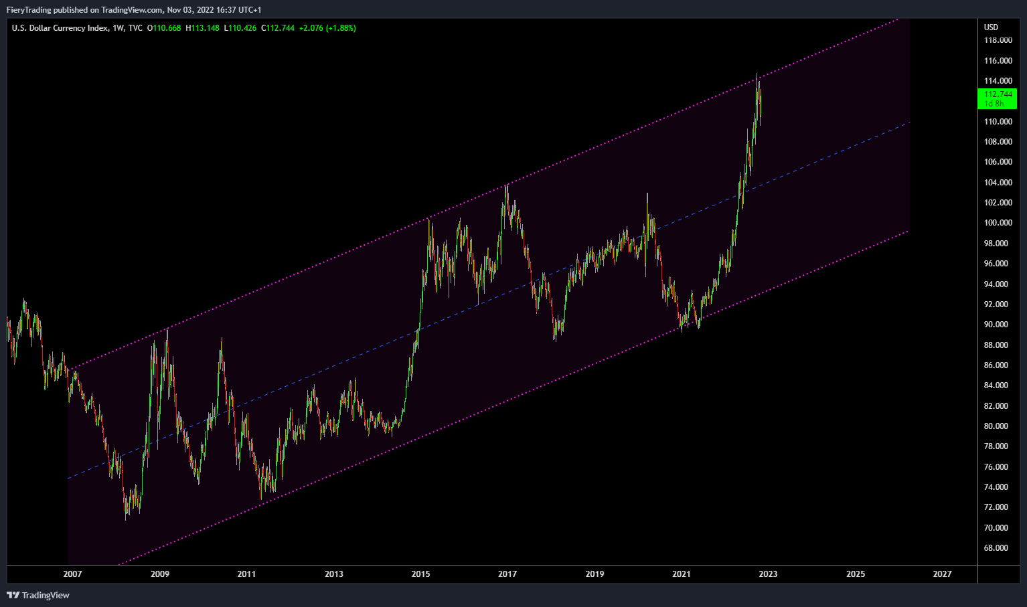The height and width of the screenshot is (607, 1027).
Task: Click the high value H113.148
Action: coord(202,28)
